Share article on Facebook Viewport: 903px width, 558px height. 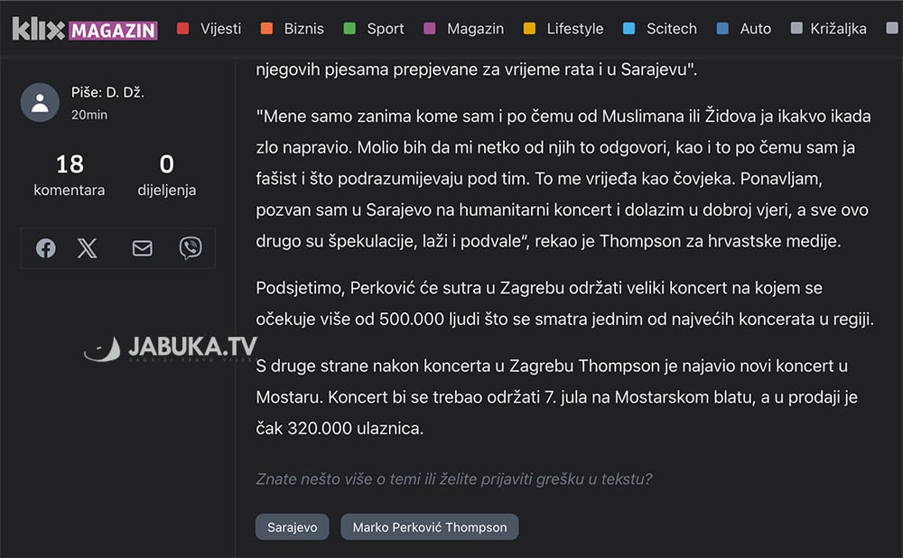(46, 248)
